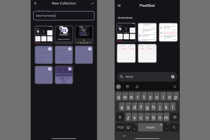The width and height of the screenshot is (210, 140).
Task: Deselect the first checked thumbnail in third row
Action: coord(44,75)
